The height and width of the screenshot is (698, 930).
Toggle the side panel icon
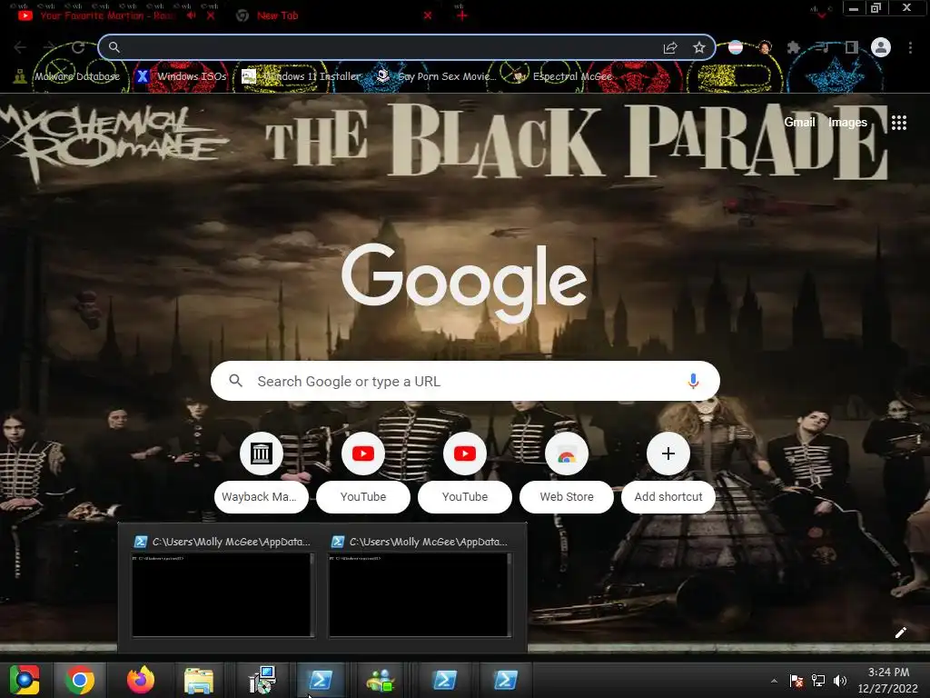[x=852, y=47]
